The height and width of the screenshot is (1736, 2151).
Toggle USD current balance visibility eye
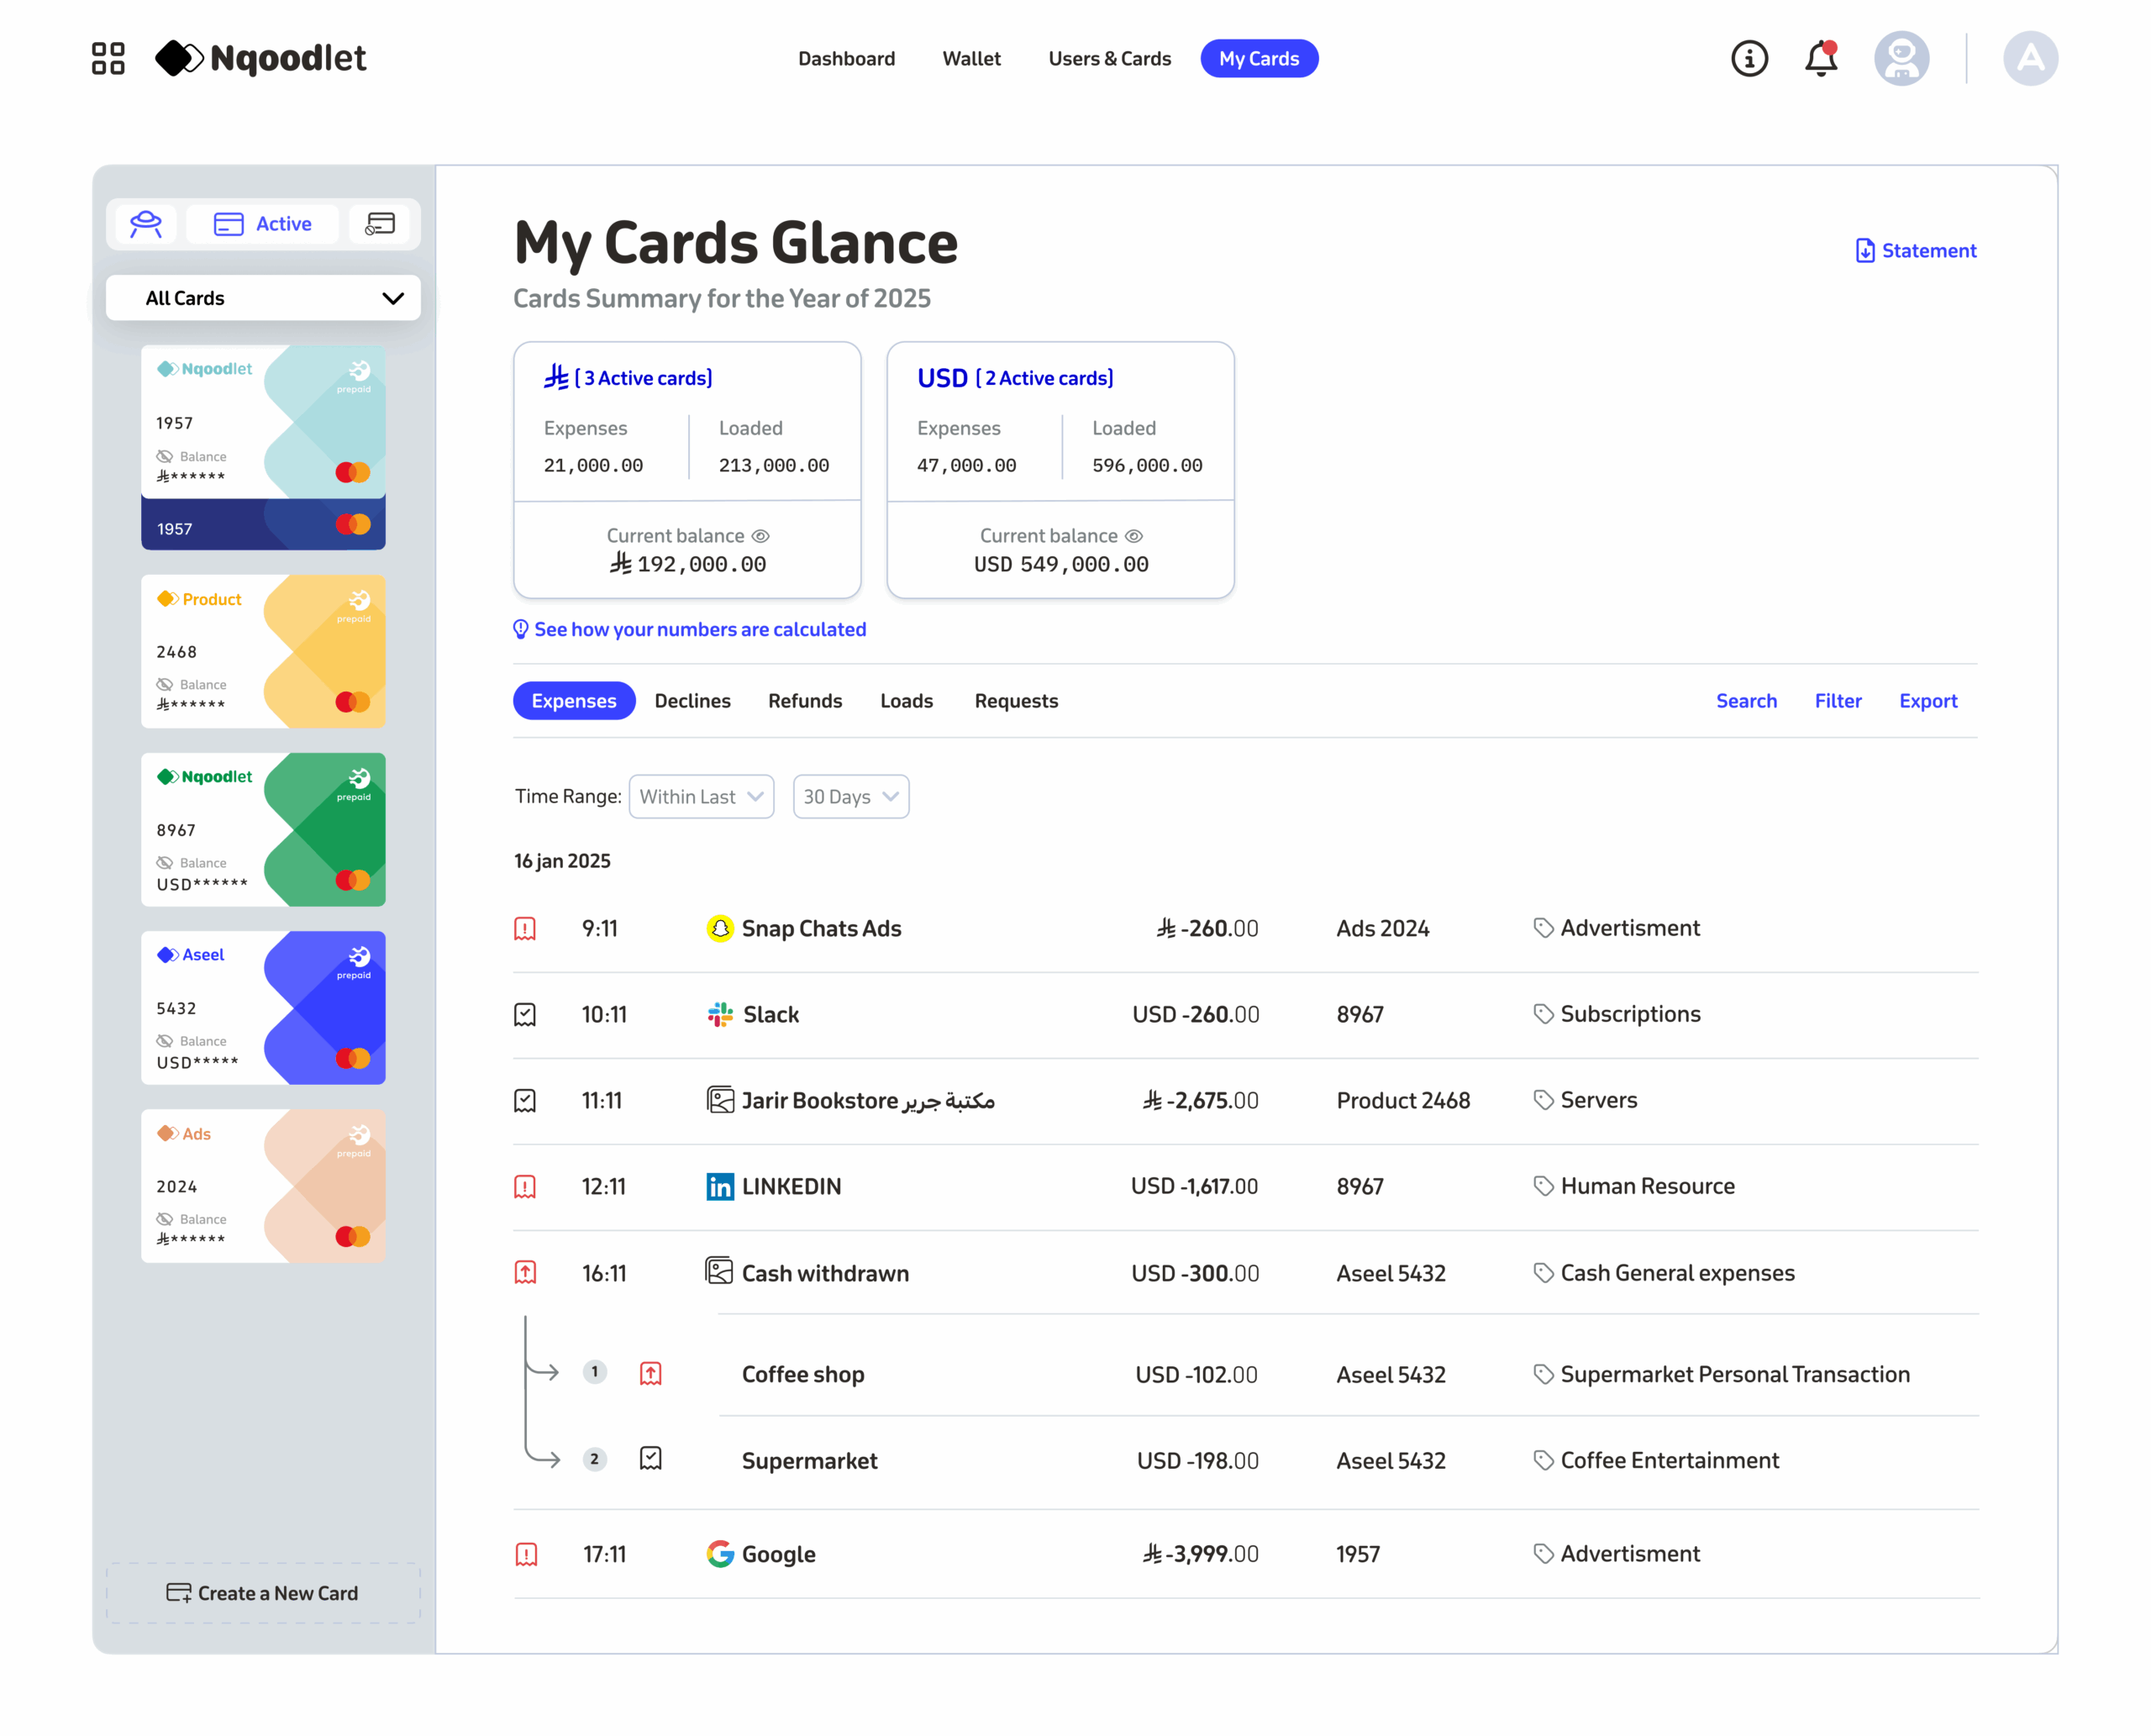[x=1134, y=536]
